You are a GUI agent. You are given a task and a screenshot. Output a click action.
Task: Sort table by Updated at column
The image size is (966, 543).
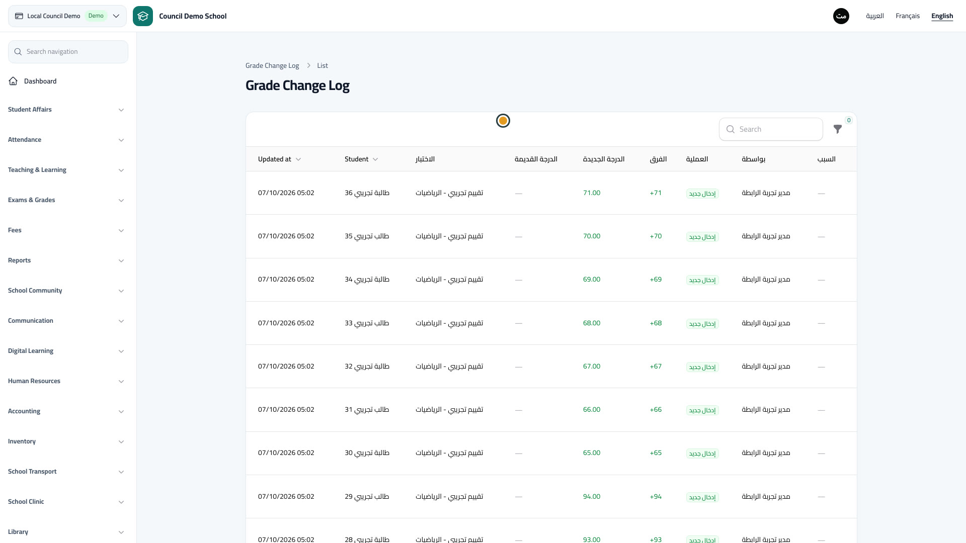(279, 159)
